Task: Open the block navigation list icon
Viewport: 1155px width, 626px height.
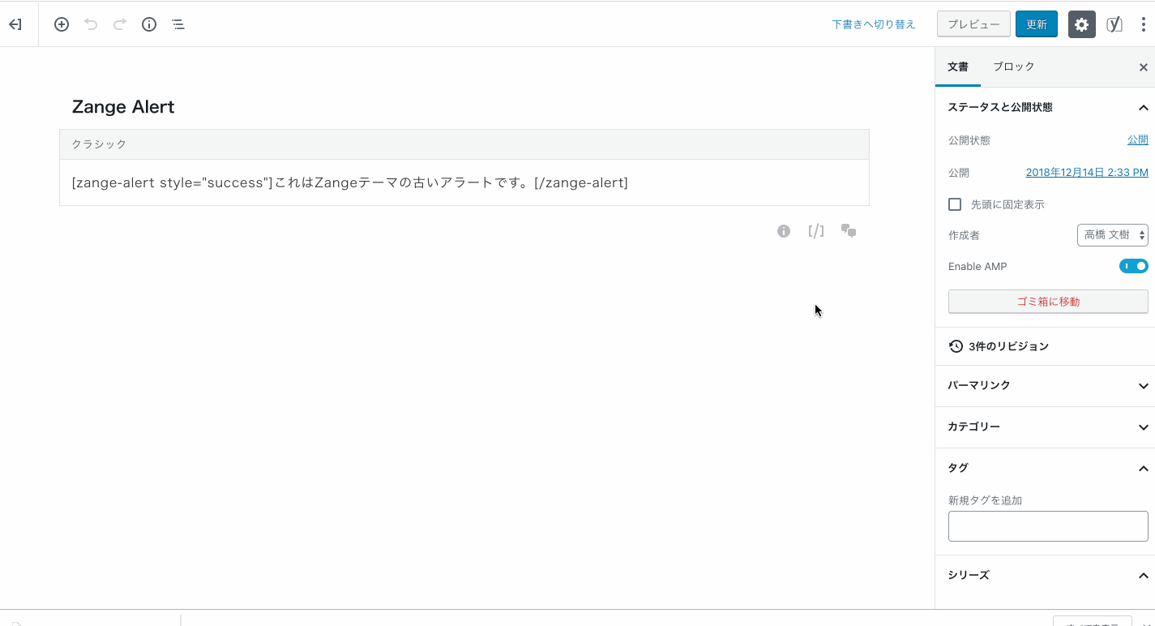Action: [x=178, y=24]
